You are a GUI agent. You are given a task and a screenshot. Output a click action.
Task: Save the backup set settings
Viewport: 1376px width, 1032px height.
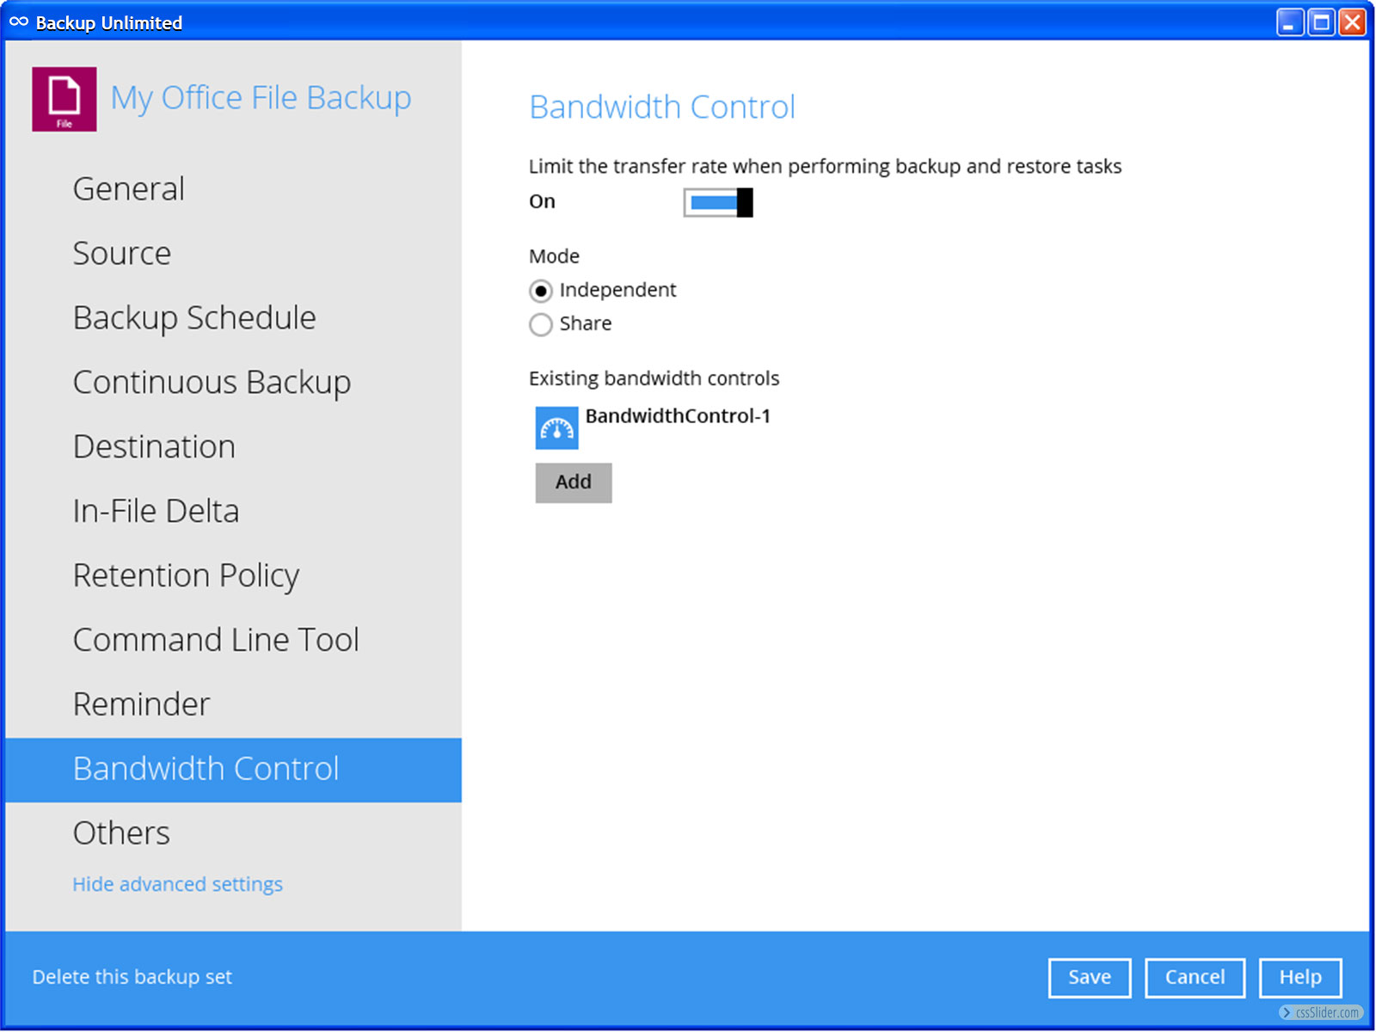coord(1089,978)
